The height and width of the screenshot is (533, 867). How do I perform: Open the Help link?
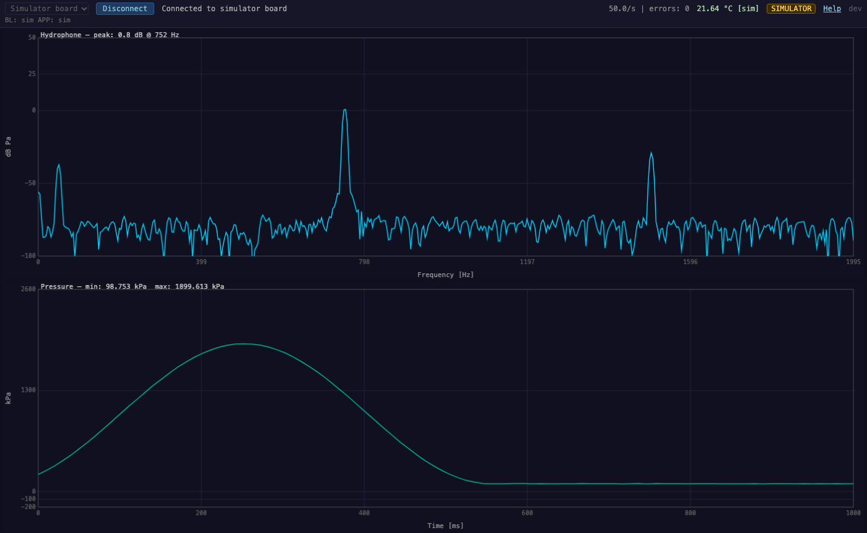[x=832, y=9]
